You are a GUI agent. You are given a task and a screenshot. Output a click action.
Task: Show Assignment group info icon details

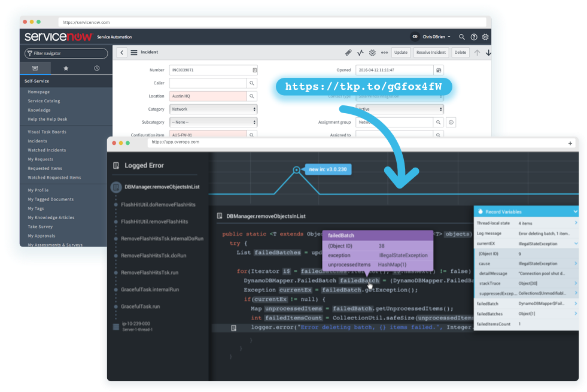451,123
